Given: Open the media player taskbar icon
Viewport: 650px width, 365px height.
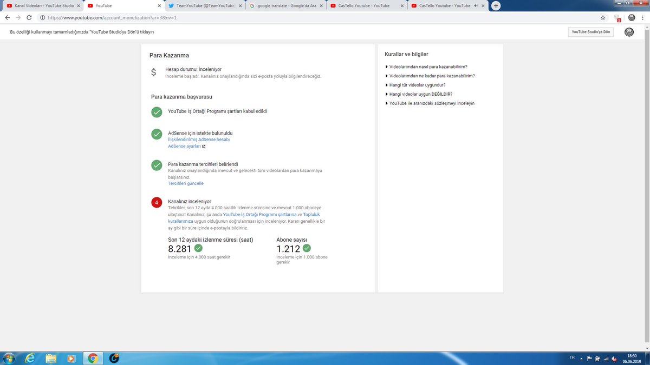Looking at the screenshot, I should click(71, 358).
